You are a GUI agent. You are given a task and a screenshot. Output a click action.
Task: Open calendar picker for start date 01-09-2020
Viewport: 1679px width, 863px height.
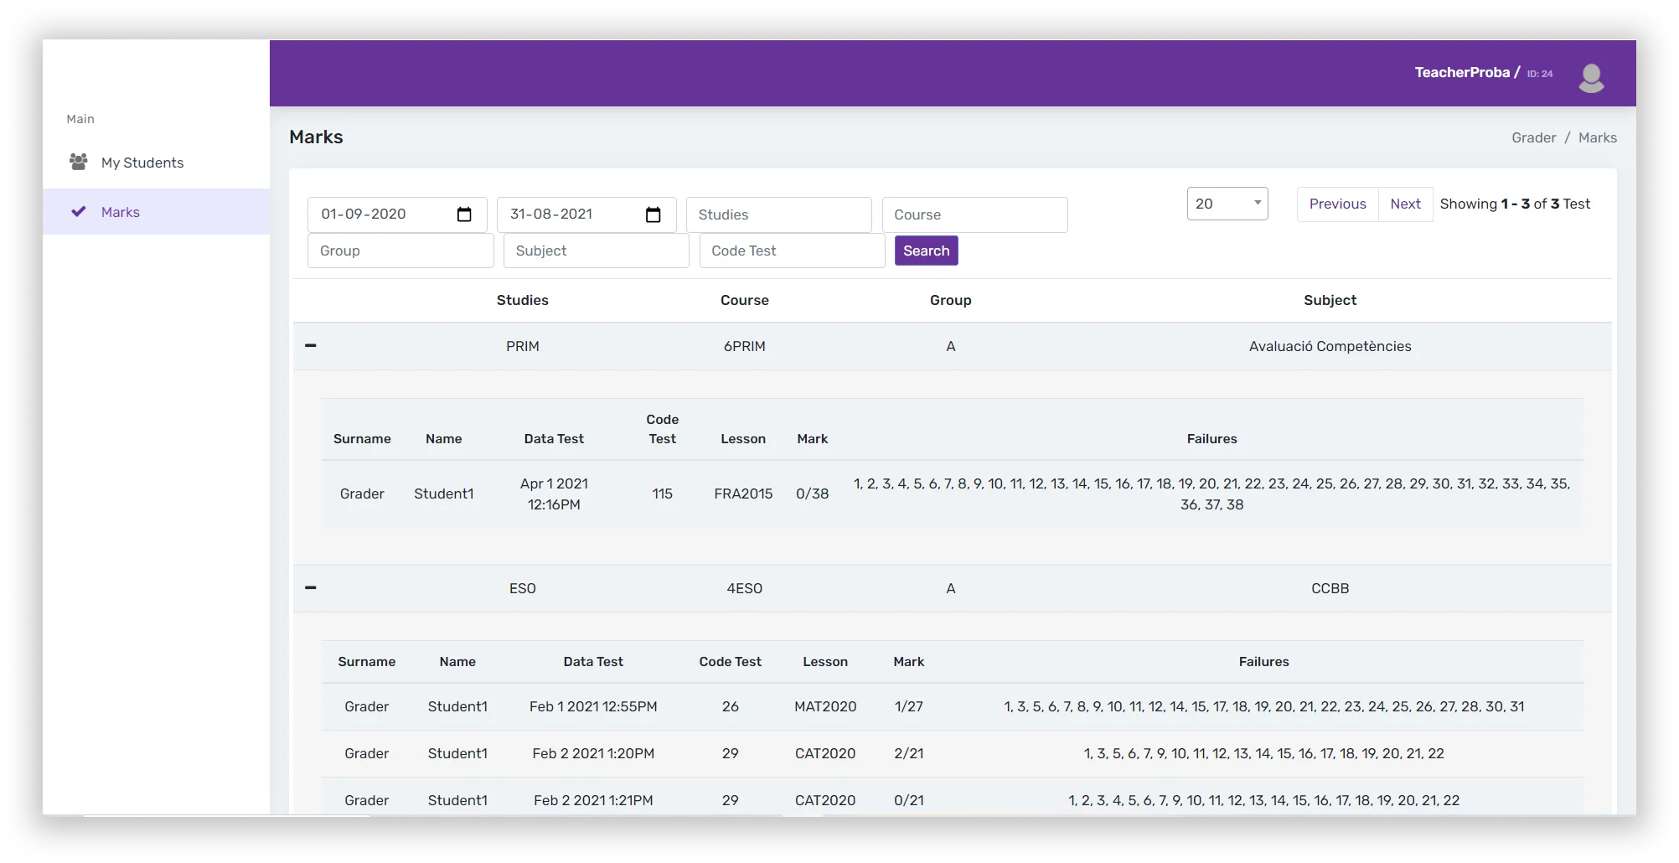tap(464, 214)
